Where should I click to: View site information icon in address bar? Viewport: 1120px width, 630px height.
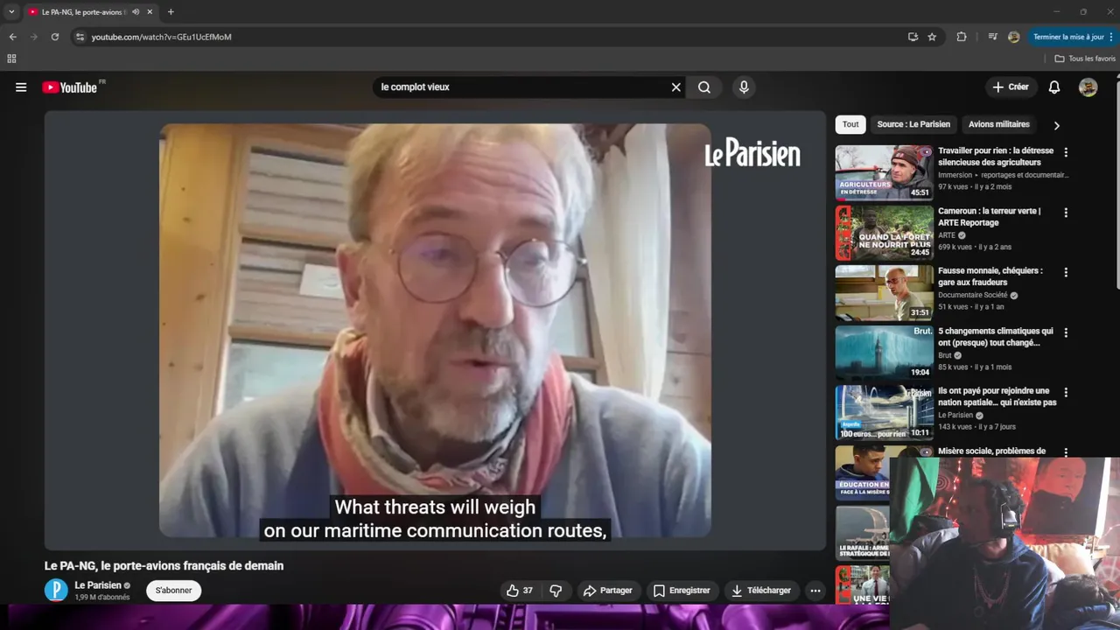pos(80,37)
